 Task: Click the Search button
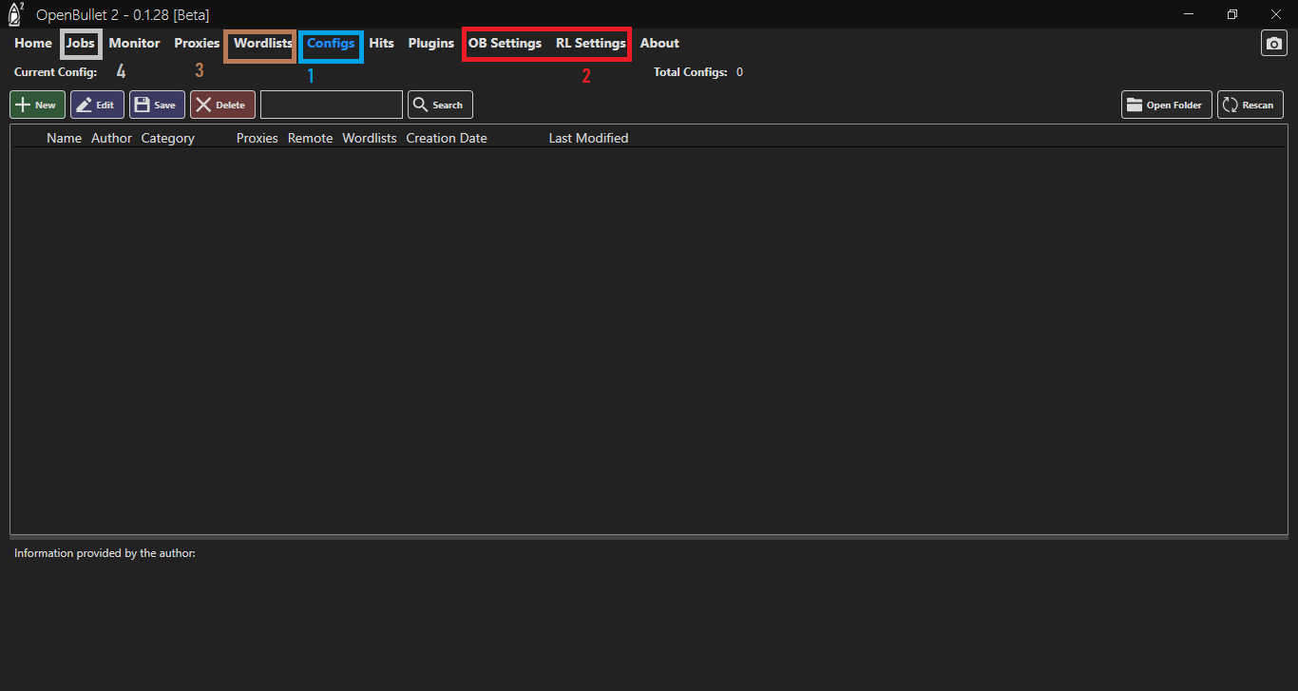pos(440,105)
